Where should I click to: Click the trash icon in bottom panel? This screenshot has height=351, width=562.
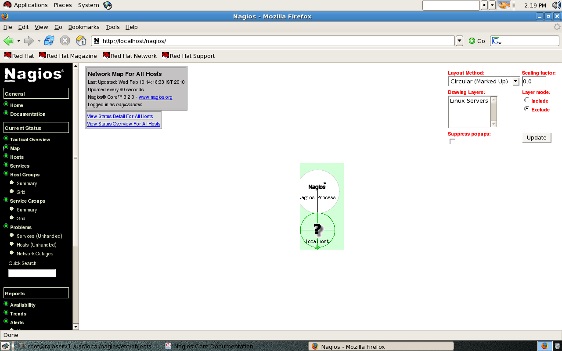557,346
